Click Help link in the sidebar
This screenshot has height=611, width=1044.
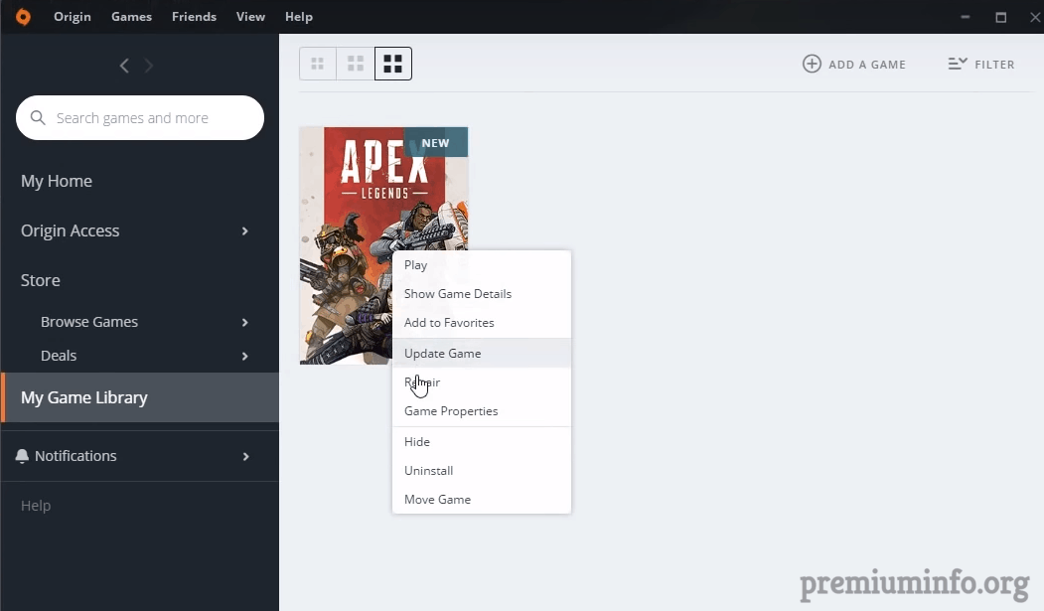click(36, 506)
